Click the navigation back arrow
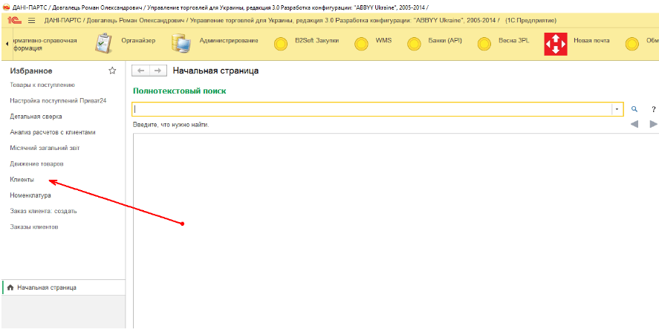This screenshot has height=332, width=659. [140, 71]
